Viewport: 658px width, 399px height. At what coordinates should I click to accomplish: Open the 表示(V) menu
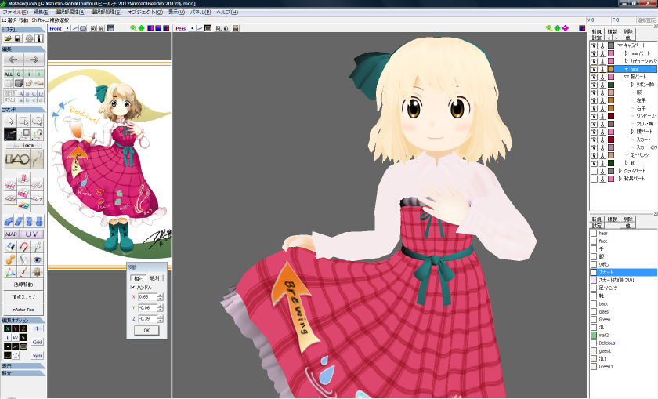(x=176, y=13)
